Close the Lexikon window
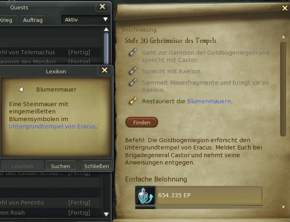 tap(105, 70)
